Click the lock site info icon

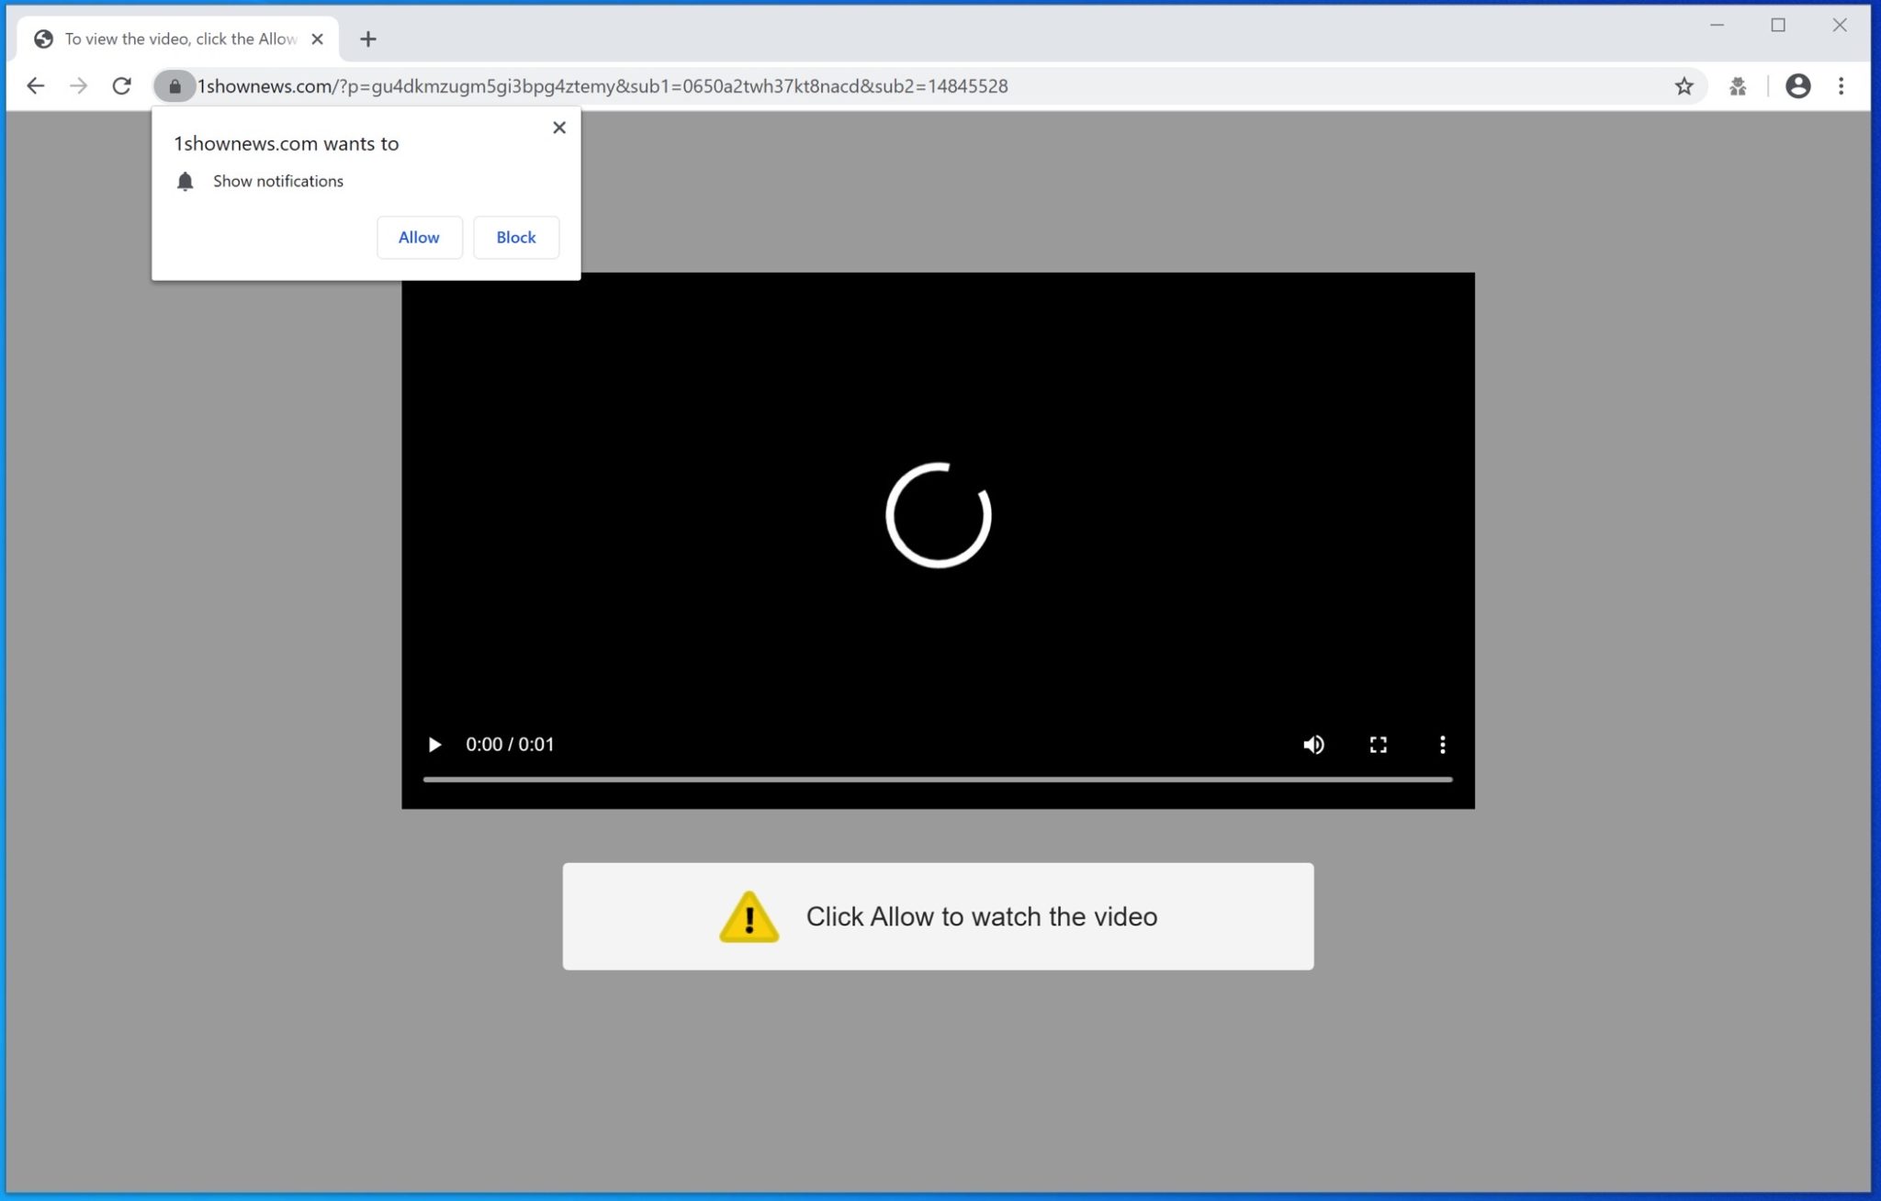click(x=175, y=86)
